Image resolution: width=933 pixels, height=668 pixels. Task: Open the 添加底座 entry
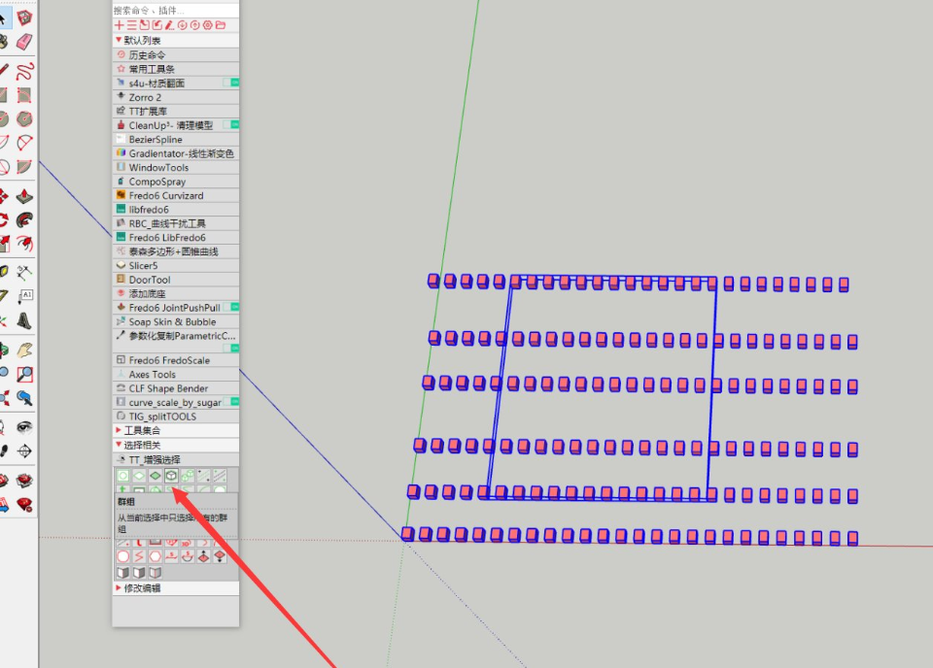tap(176, 293)
